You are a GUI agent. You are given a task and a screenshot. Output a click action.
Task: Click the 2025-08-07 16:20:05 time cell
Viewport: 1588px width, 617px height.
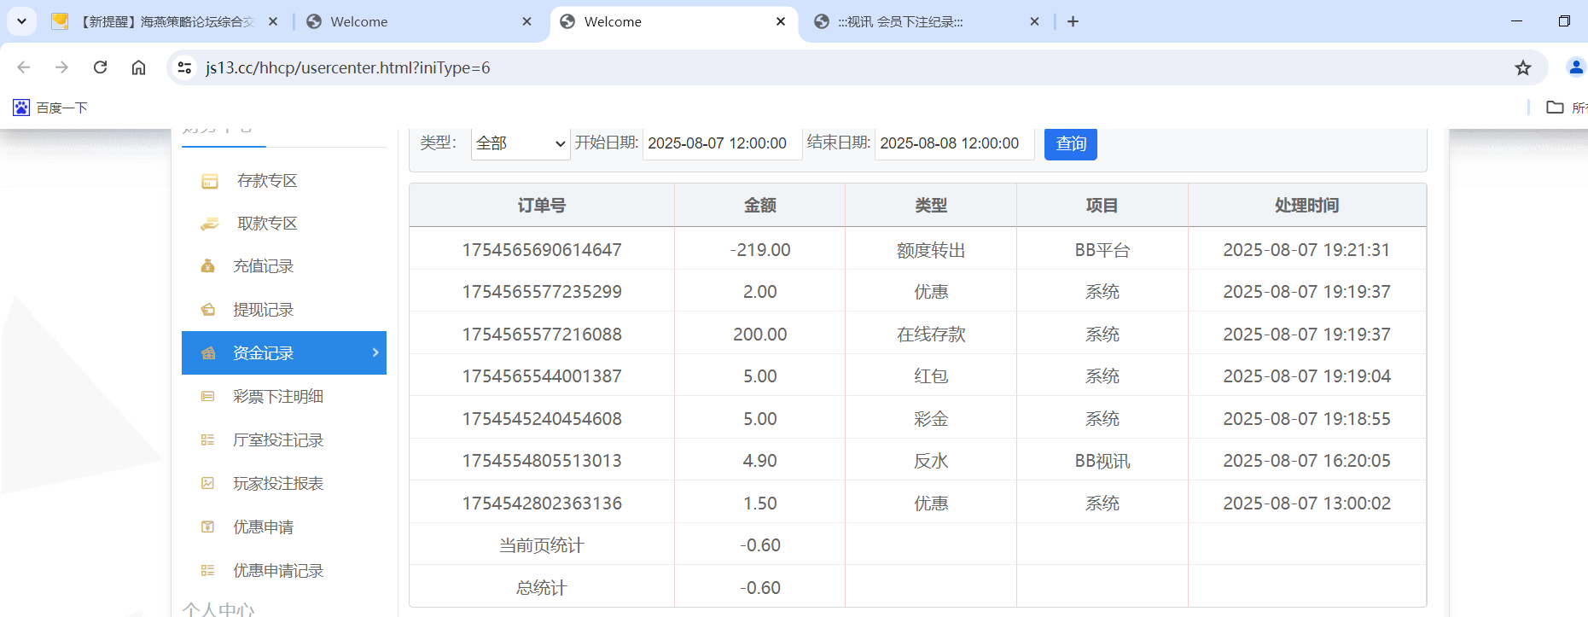point(1307,461)
